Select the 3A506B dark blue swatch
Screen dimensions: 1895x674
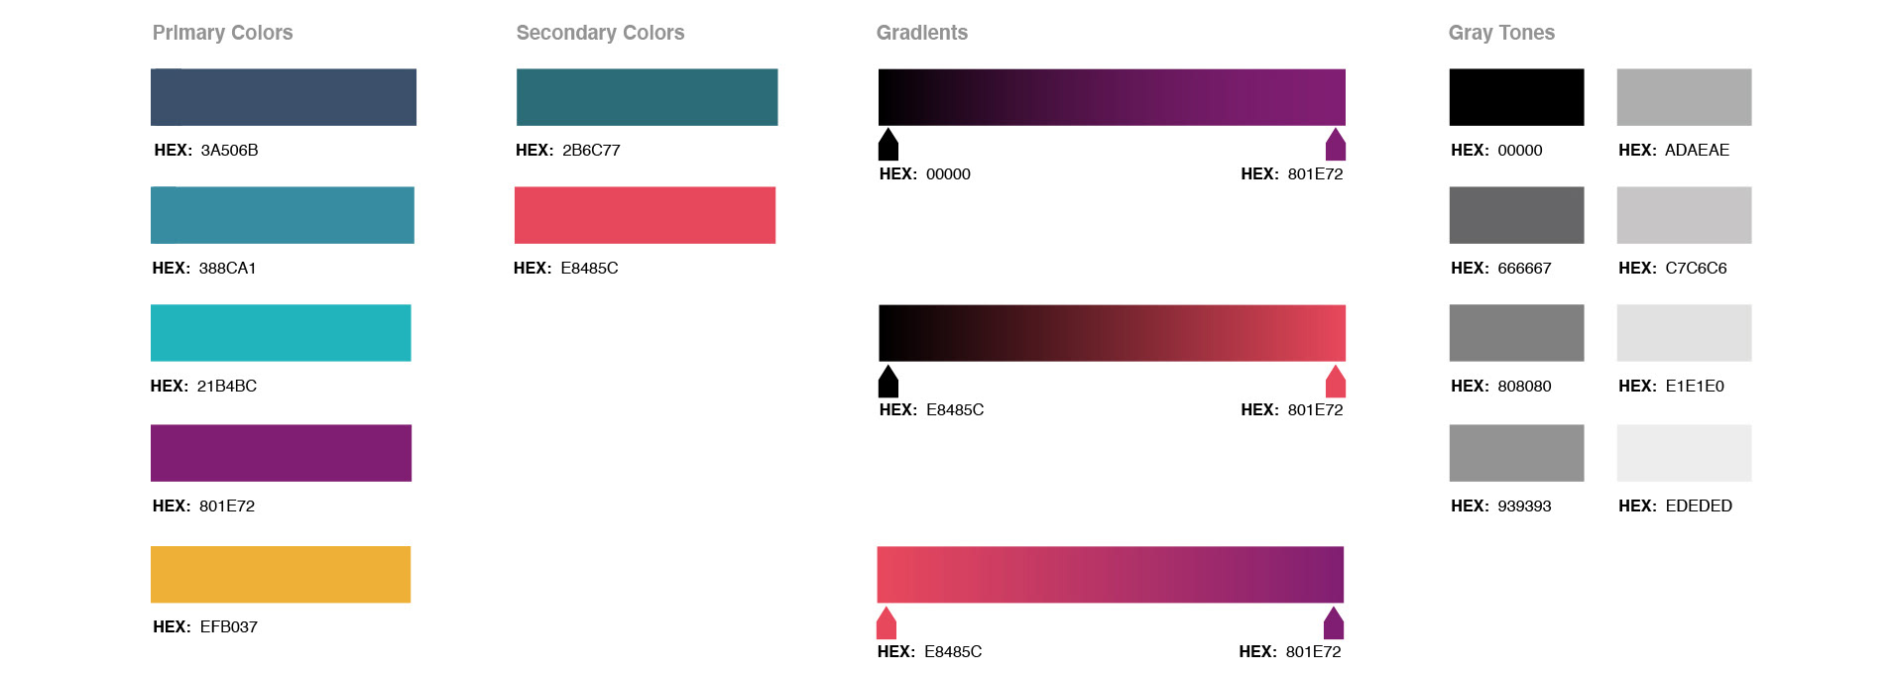[x=283, y=97]
